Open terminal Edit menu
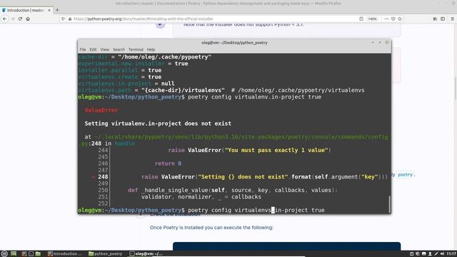The height and width of the screenshot is (257, 457). tap(93, 49)
